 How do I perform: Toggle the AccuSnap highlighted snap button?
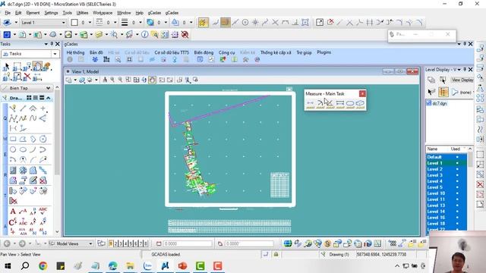click(x=203, y=22)
